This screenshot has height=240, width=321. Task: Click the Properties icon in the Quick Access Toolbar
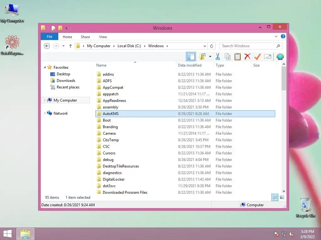[x=53, y=28]
